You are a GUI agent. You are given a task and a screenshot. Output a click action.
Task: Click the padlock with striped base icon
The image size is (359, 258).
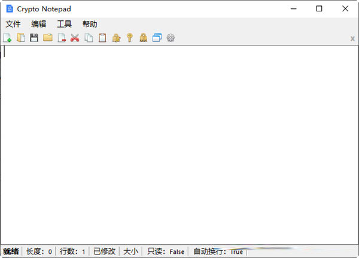[x=144, y=38]
